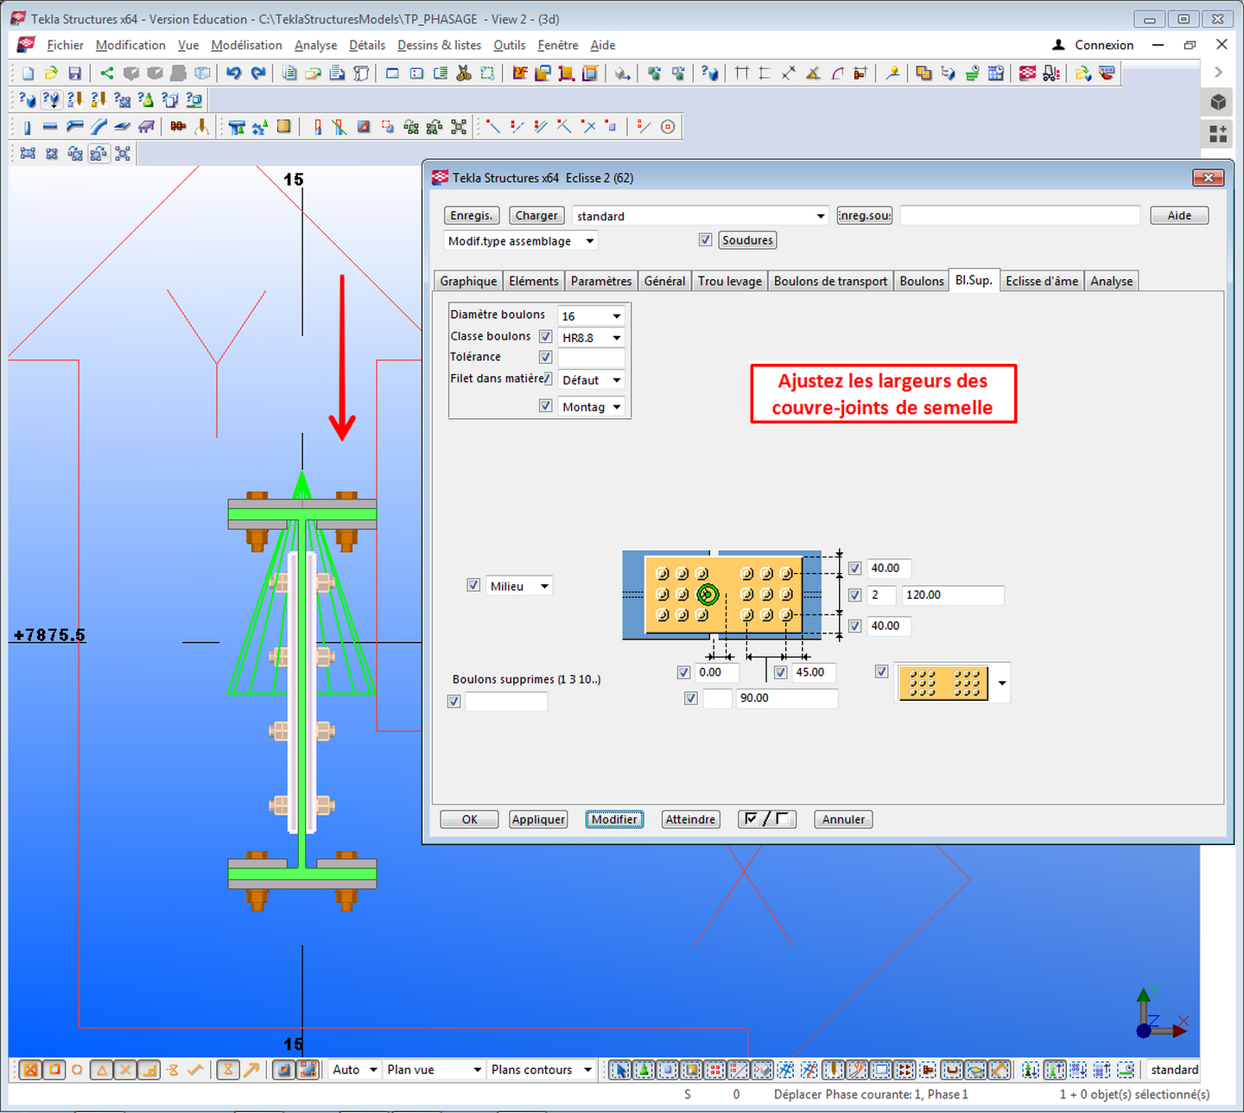
Task: Click the green Share model icon
Action: click(x=106, y=73)
